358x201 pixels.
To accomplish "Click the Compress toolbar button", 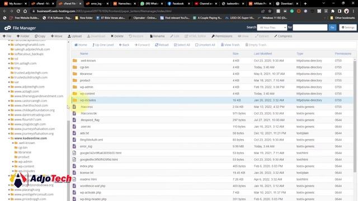I will click(283, 36).
